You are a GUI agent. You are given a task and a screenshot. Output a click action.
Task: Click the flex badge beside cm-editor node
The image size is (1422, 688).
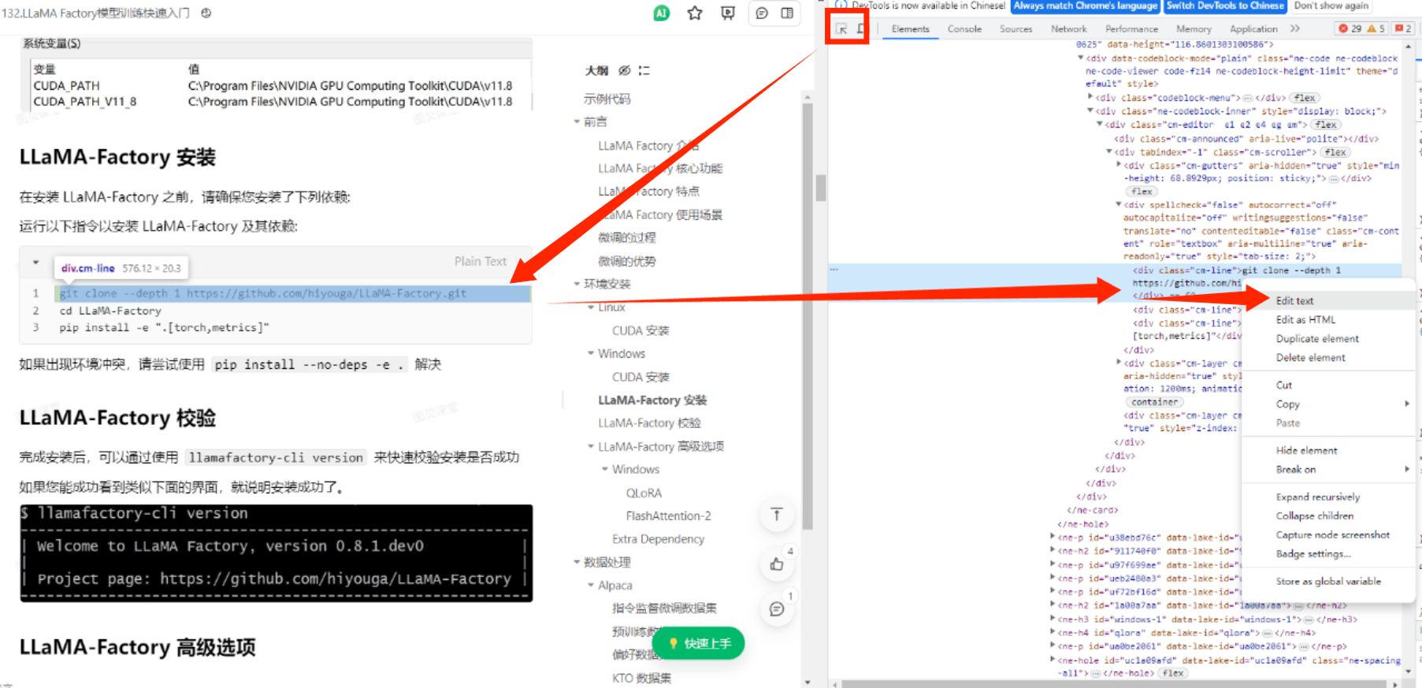(1326, 125)
